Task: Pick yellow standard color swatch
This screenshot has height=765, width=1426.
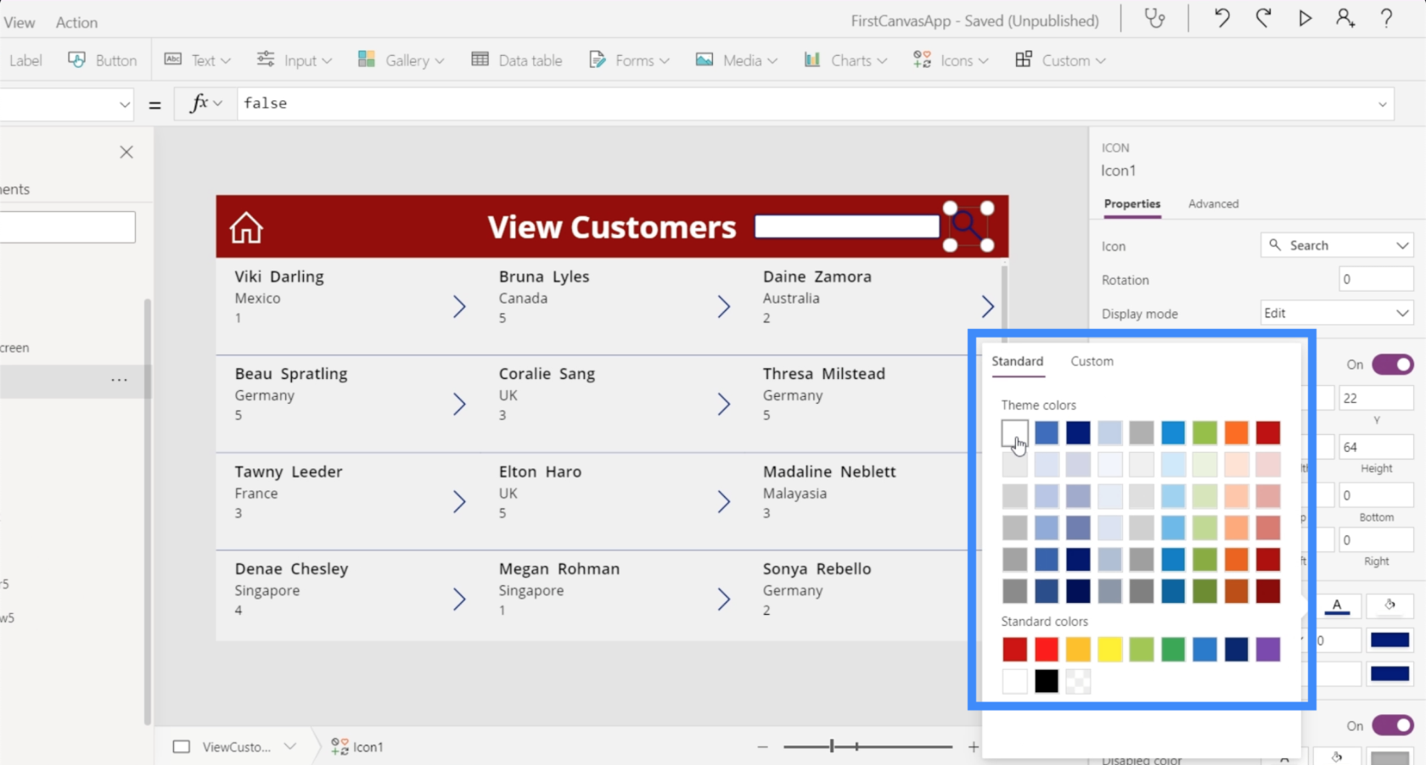Action: tap(1109, 649)
